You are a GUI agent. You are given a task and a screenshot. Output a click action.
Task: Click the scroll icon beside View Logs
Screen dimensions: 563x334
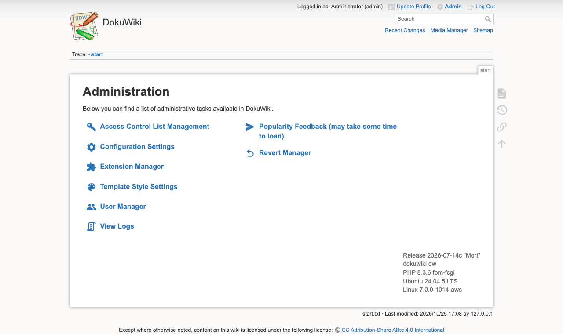point(91,227)
